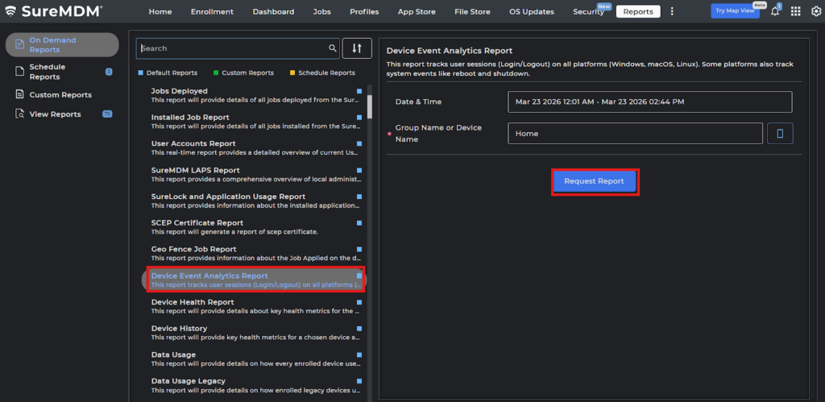This screenshot has width=825, height=402.
Task: Open the apps grid icon
Action: pos(795,11)
